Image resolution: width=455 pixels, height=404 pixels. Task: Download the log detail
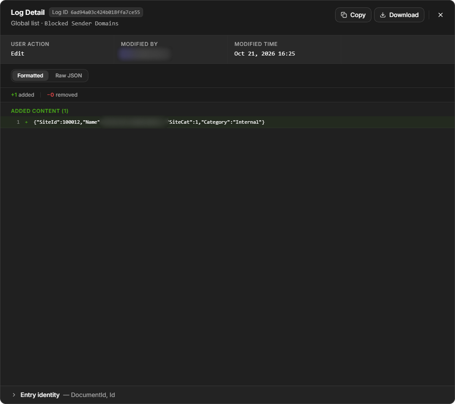[x=399, y=15]
